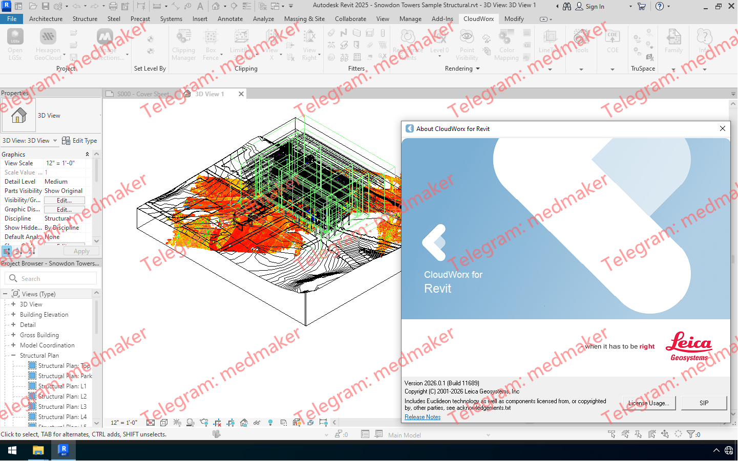
Task: Switch to the Architecture ribbon tab
Action: tap(46, 19)
